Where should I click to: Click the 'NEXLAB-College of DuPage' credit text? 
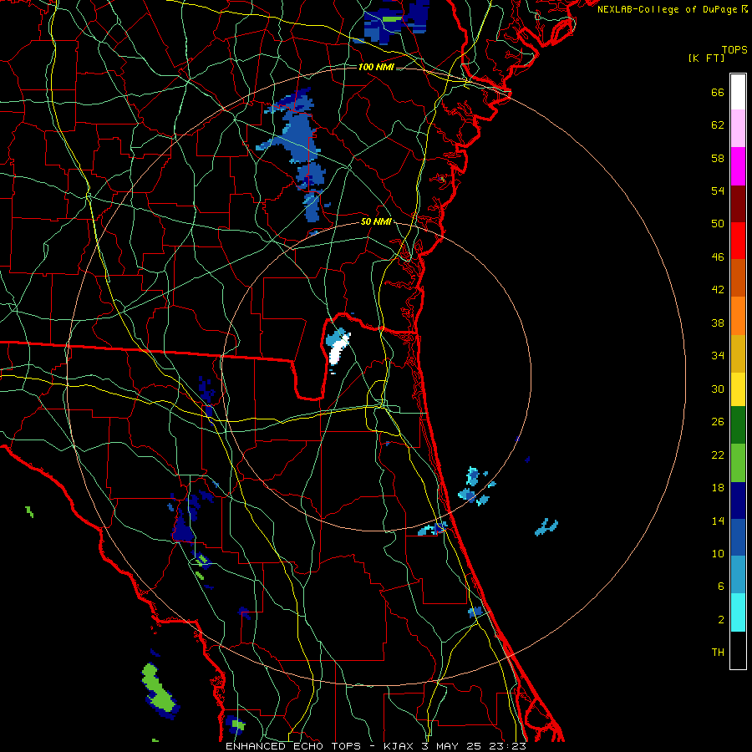[x=667, y=9]
